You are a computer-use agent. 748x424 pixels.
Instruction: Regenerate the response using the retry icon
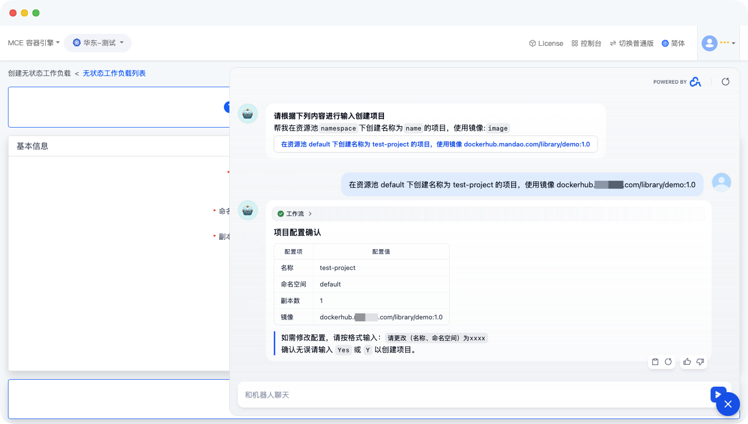[668, 362]
